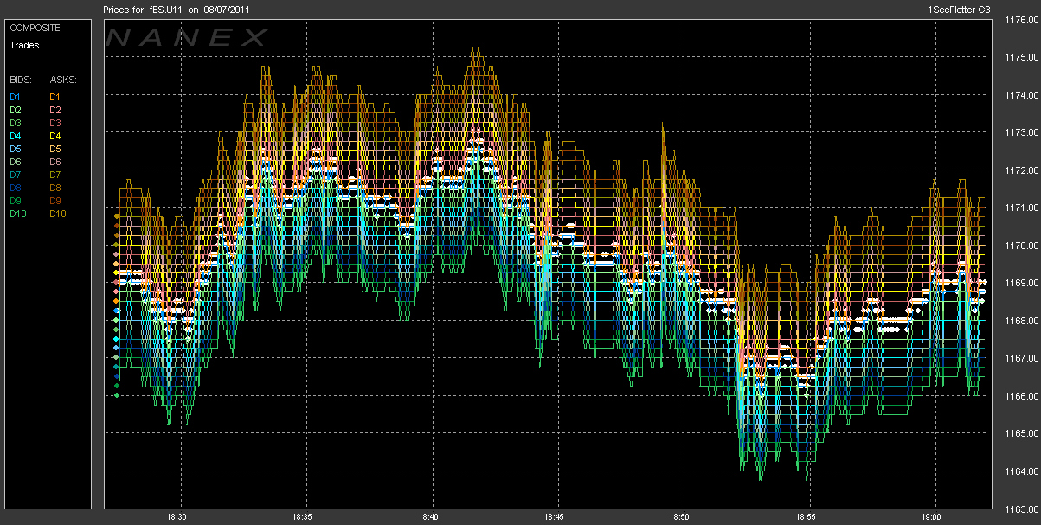Viewport: 1041px width, 525px height.
Task: Click the NANEX watermark logo
Action: pyautogui.click(x=188, y=37)
